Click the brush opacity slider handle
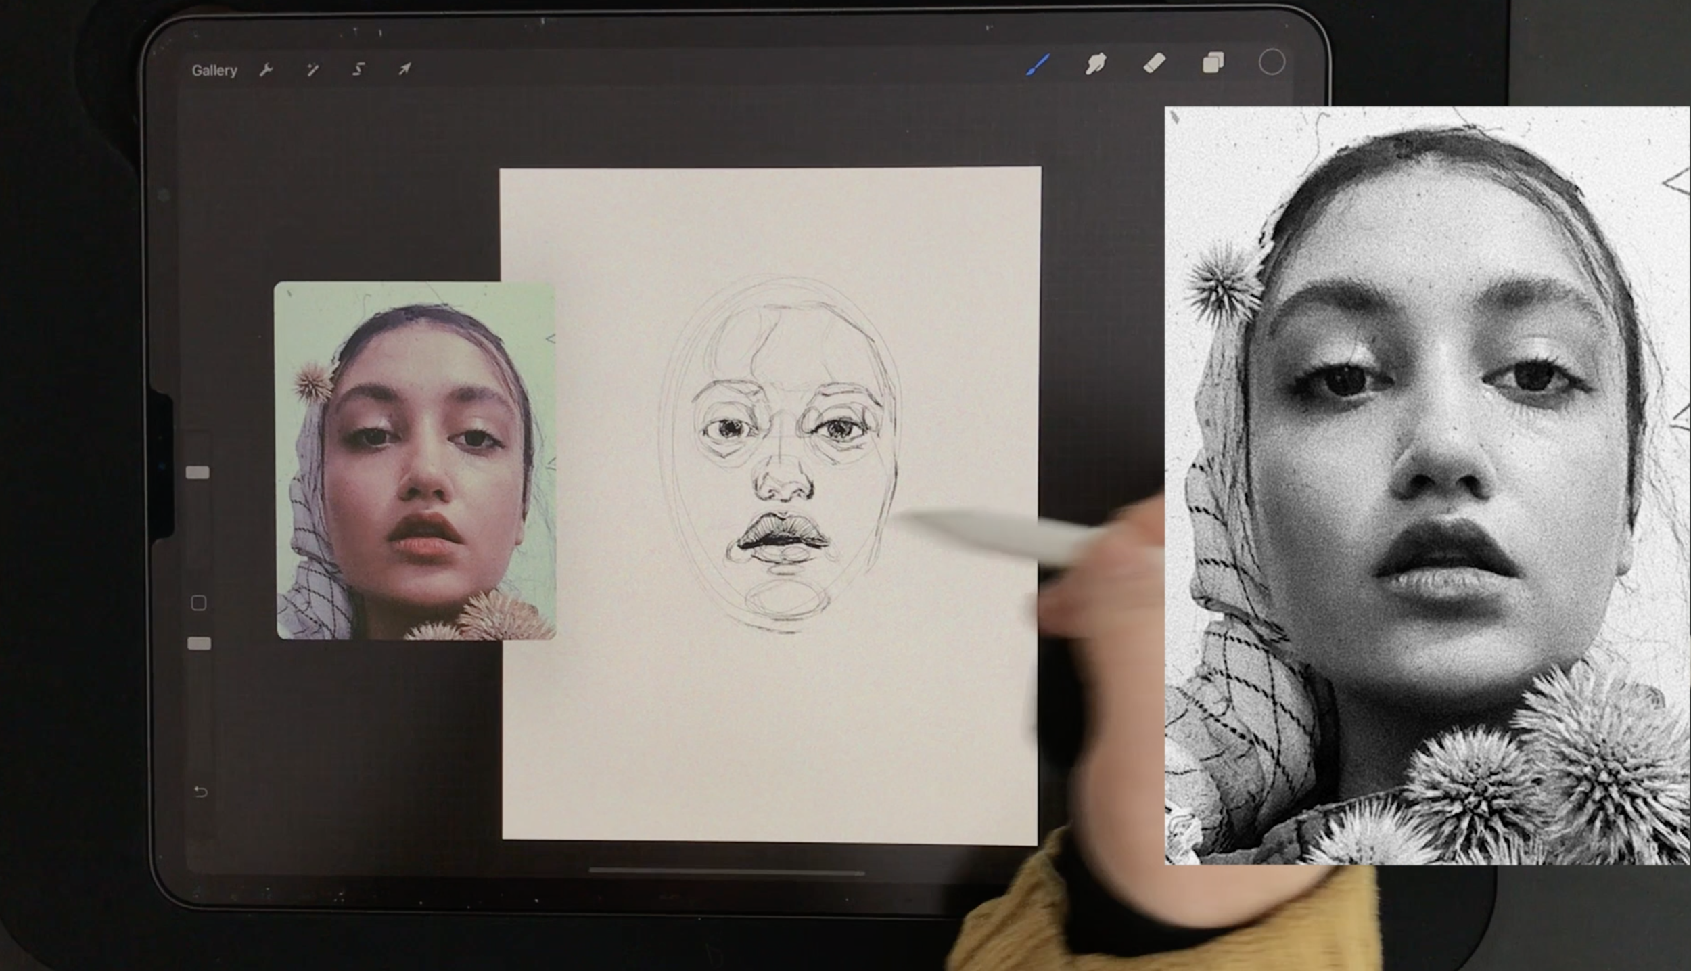The width and height of the screenshot is (1691, 971). tap(199, 643)
